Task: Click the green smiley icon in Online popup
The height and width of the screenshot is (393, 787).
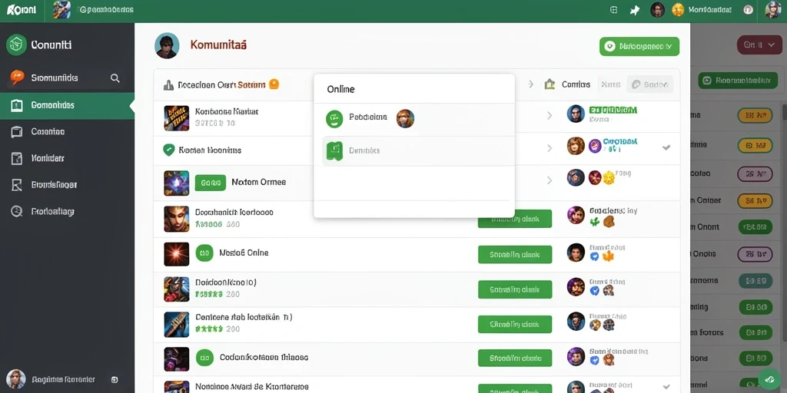Action: coord(334,118)
